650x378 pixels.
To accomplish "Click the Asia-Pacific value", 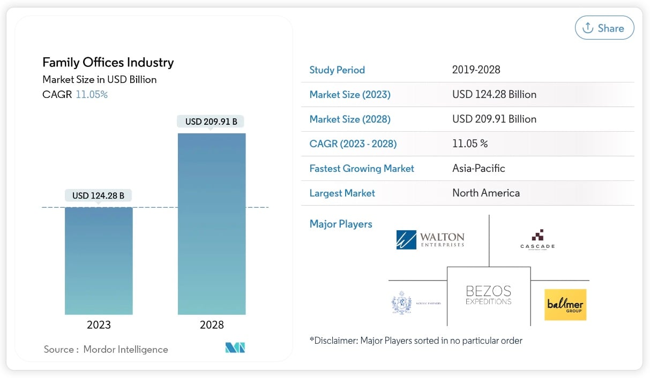I will 479,168.
